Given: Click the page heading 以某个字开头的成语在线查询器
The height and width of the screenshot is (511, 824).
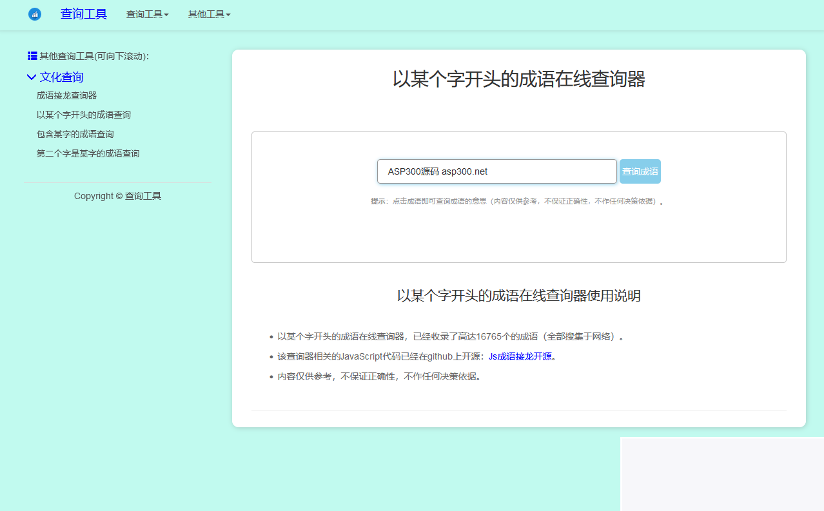Looking at the screenshot, I should point(518,80).
